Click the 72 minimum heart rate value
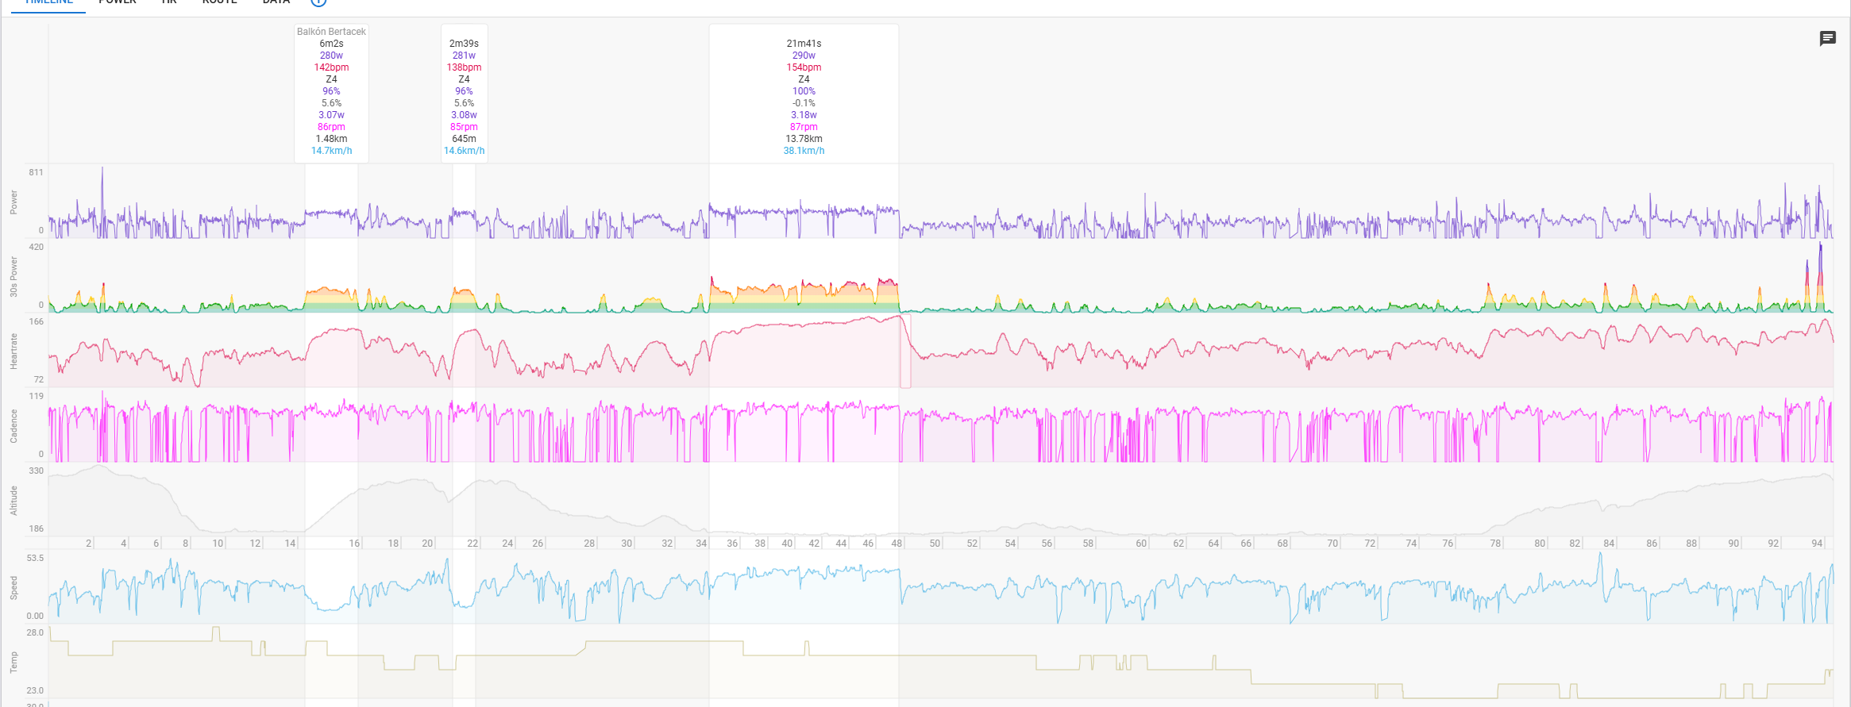 [x=39, y=379]
